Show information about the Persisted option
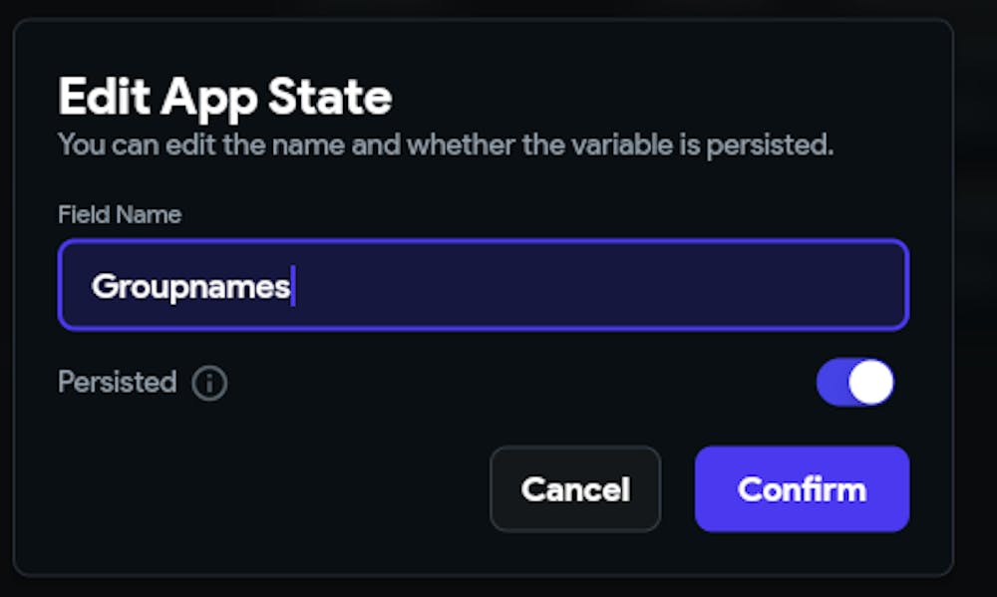 pyautogui.click(x=209, y=383)
